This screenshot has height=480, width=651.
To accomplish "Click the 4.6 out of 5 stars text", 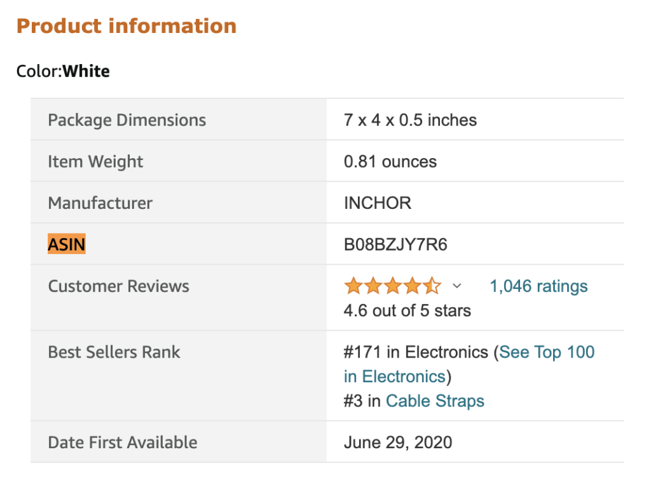I will click(x=408, y=311).
